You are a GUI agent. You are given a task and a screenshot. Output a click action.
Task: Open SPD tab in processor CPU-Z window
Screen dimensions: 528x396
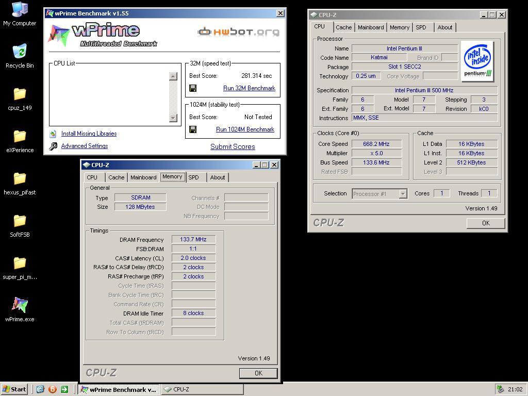pos(421,27)
